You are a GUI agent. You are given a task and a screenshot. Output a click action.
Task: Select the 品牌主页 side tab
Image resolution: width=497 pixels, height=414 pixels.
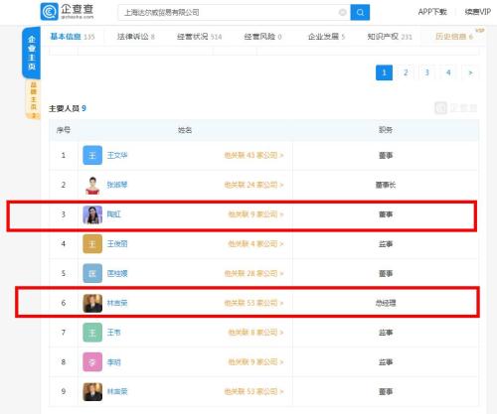point(33,99)
